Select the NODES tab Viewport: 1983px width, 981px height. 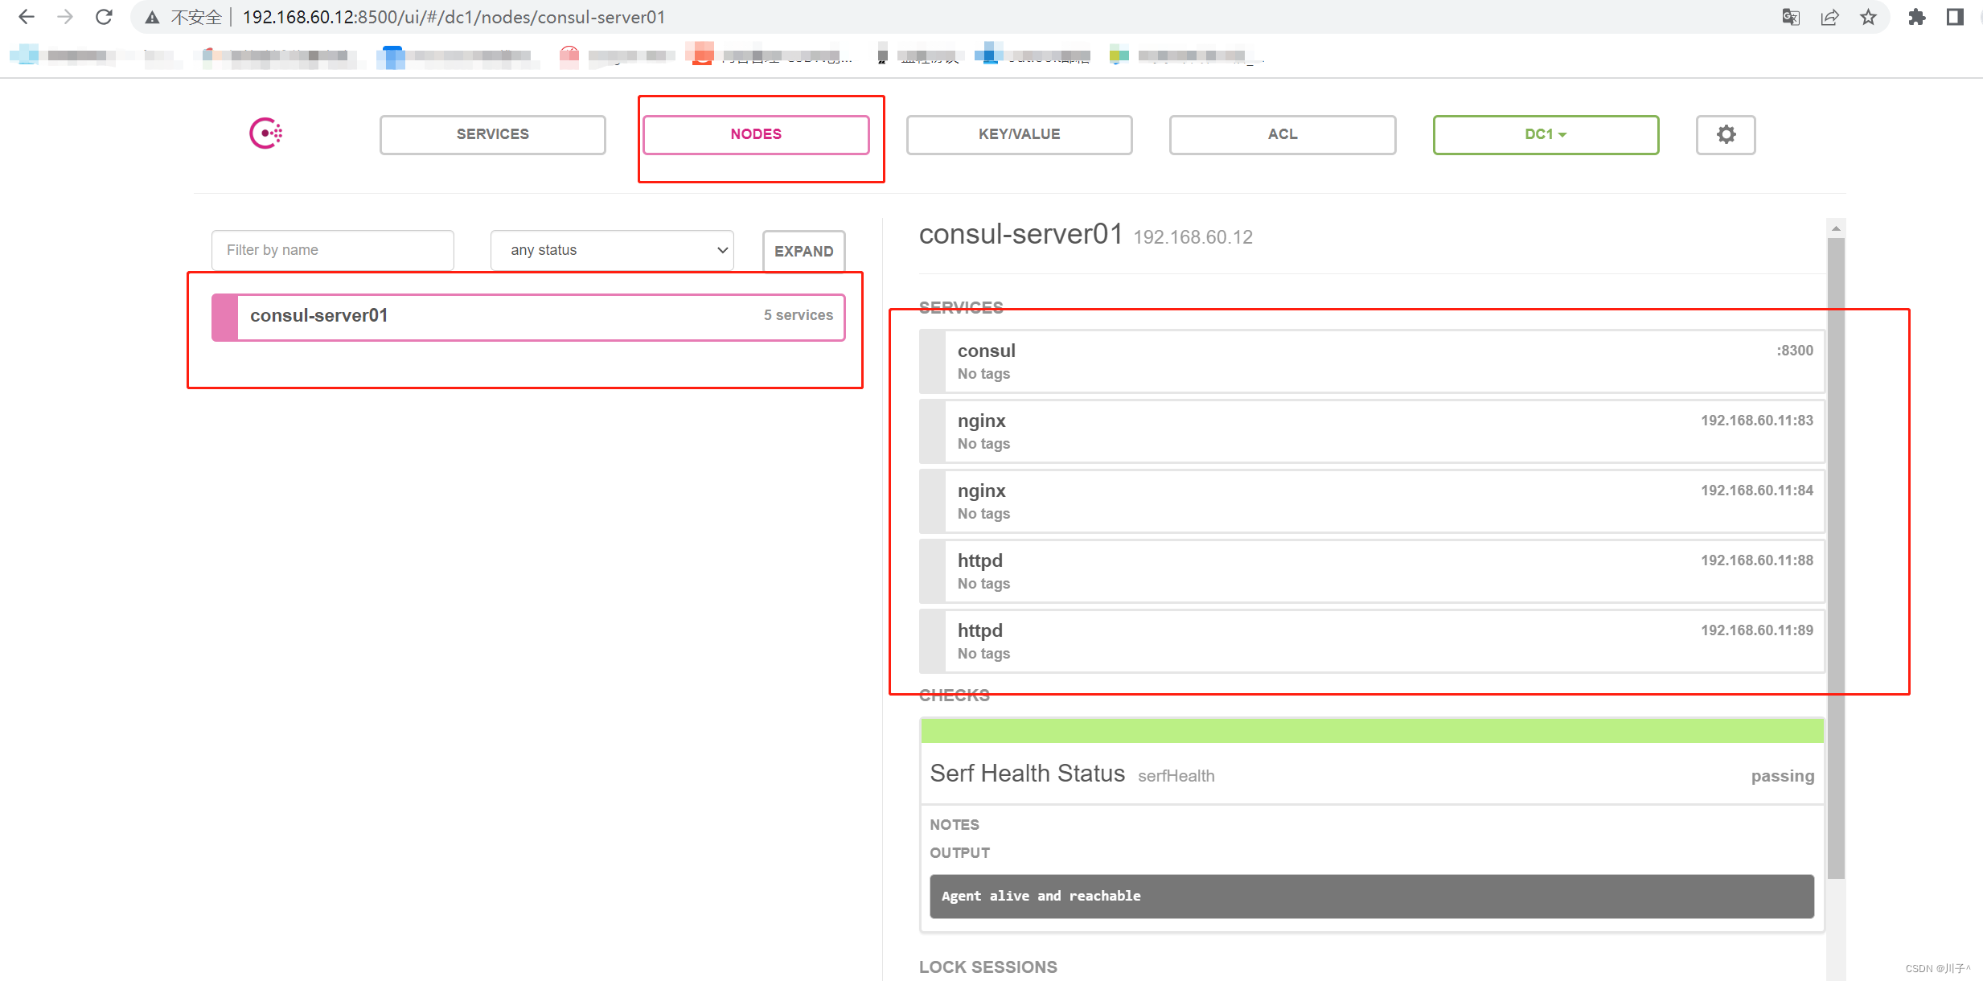[755, 133]
